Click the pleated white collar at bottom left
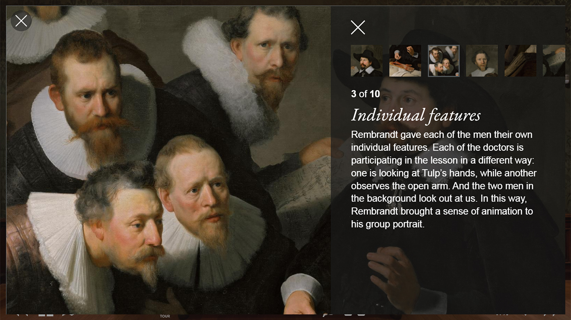The image size is (571, 320). click(61, 245)
